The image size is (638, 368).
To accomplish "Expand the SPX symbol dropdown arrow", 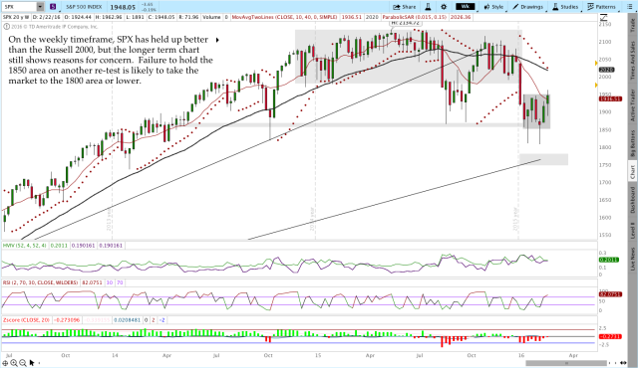I will click(x=40, y=7).
